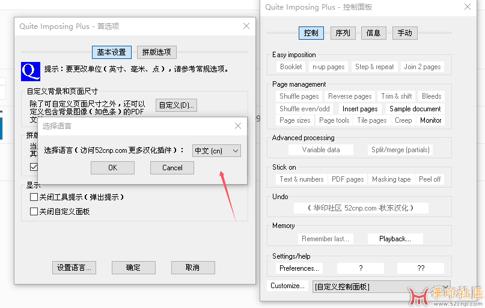The image size is (485, 308).
Task: Close the language selection dialog
Action: tap(238, 126)
